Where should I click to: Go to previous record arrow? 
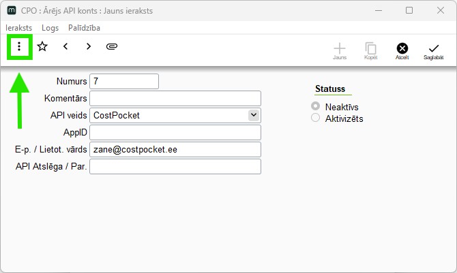point(65,46)
